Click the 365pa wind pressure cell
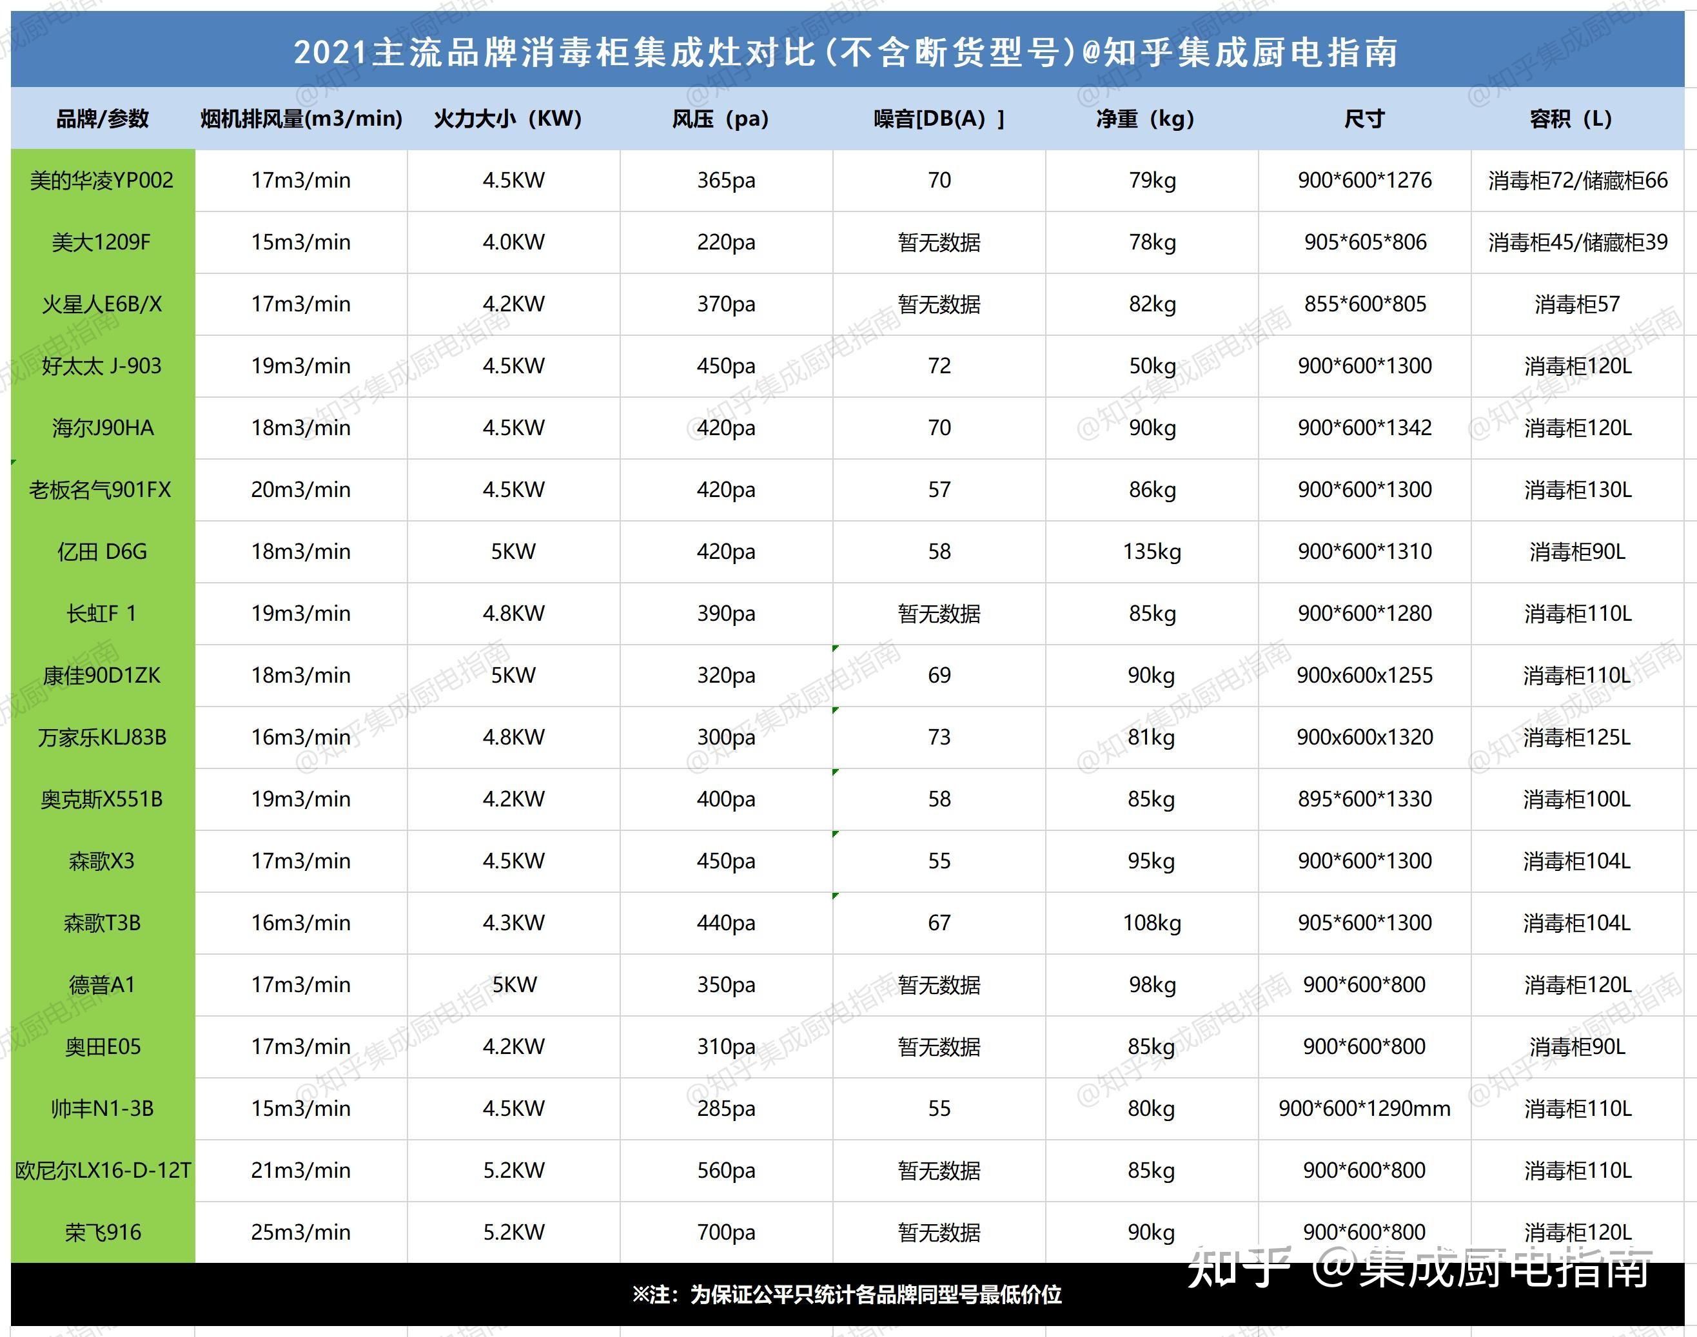1697x1337 pixels. tap(727, 180)
